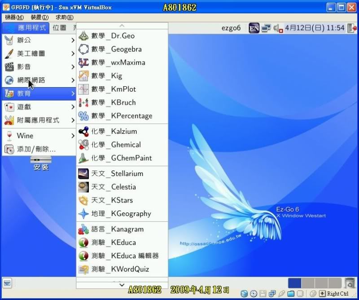Open the 裝置(D) devices menu
Screen dimensions: 359x300
point(39,17)
